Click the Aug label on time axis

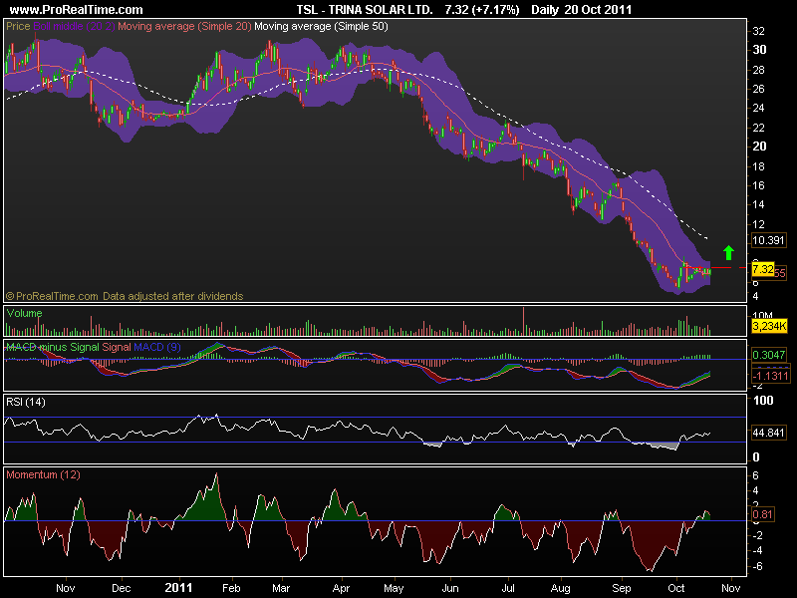coord(561,588)
